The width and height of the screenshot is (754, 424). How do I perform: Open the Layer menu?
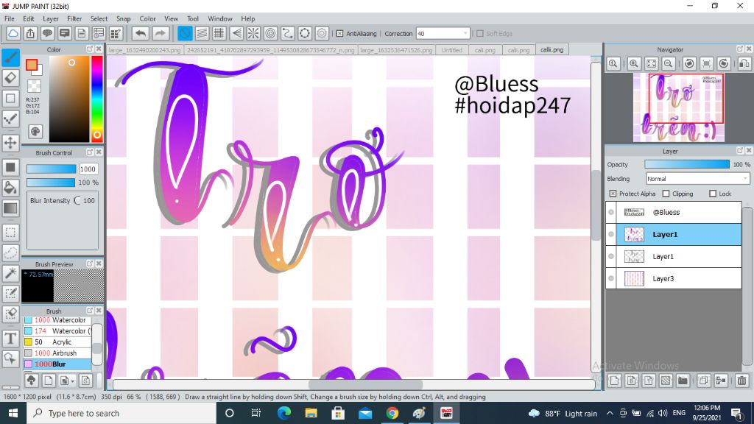51,18
